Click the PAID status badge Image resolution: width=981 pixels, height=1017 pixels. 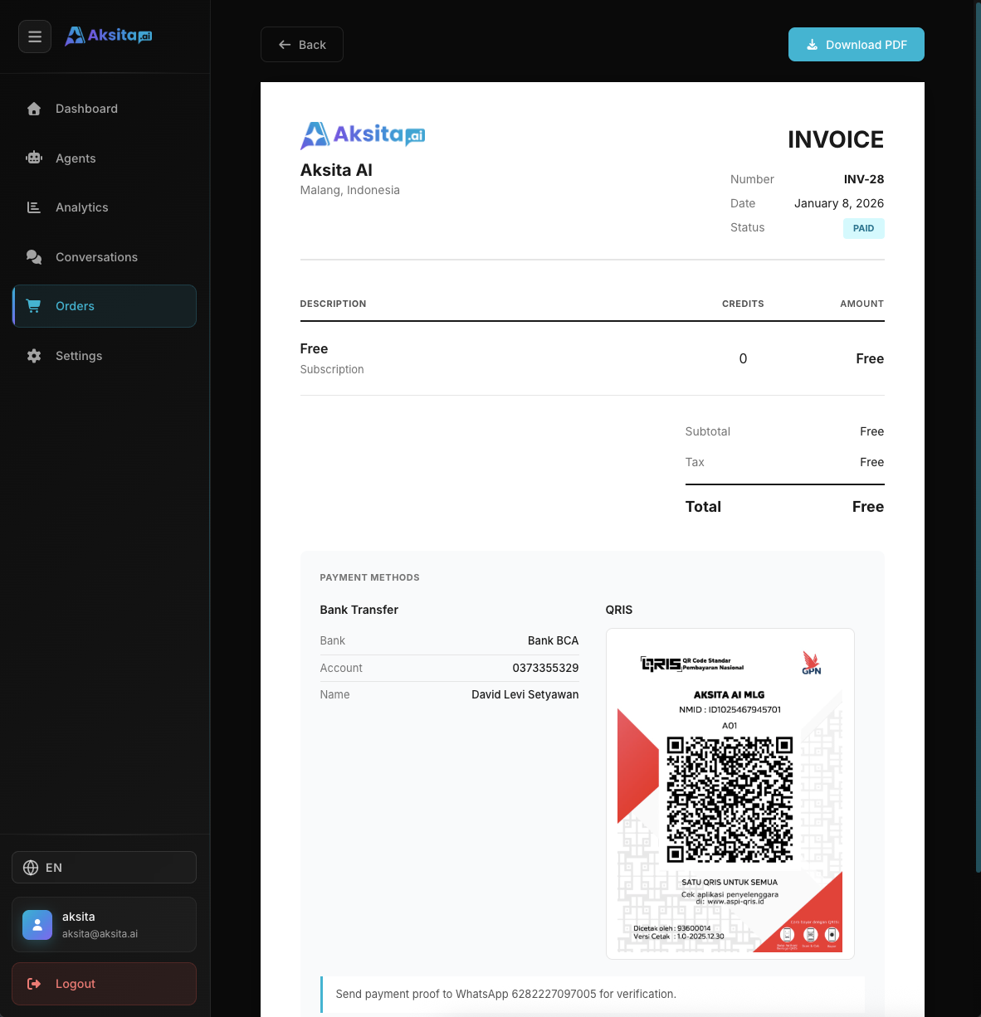[x=863, y=228]
